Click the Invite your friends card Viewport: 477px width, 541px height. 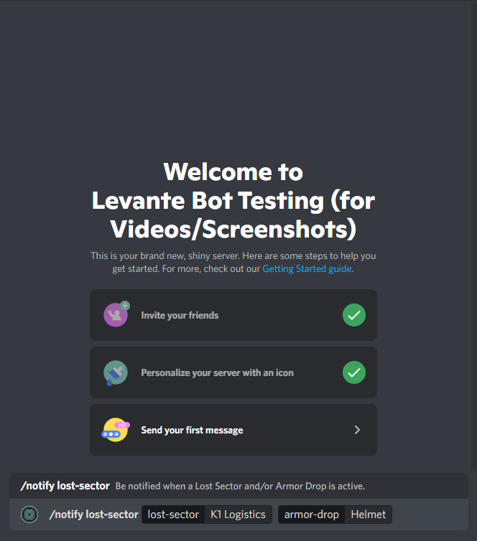pyautogui.click(x=233, y=315)
